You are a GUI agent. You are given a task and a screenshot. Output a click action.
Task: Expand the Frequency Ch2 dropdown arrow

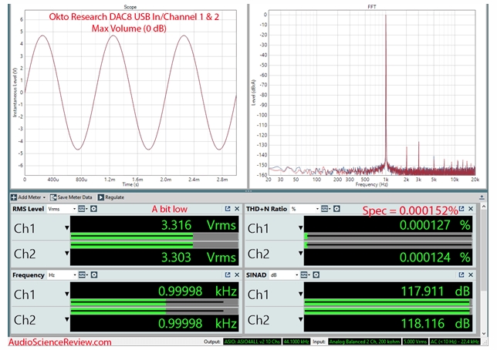[66, 319]
